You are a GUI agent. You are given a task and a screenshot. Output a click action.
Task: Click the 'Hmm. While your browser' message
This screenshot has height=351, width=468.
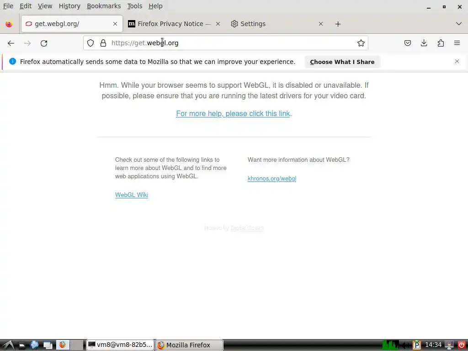(x=234, y=90)
